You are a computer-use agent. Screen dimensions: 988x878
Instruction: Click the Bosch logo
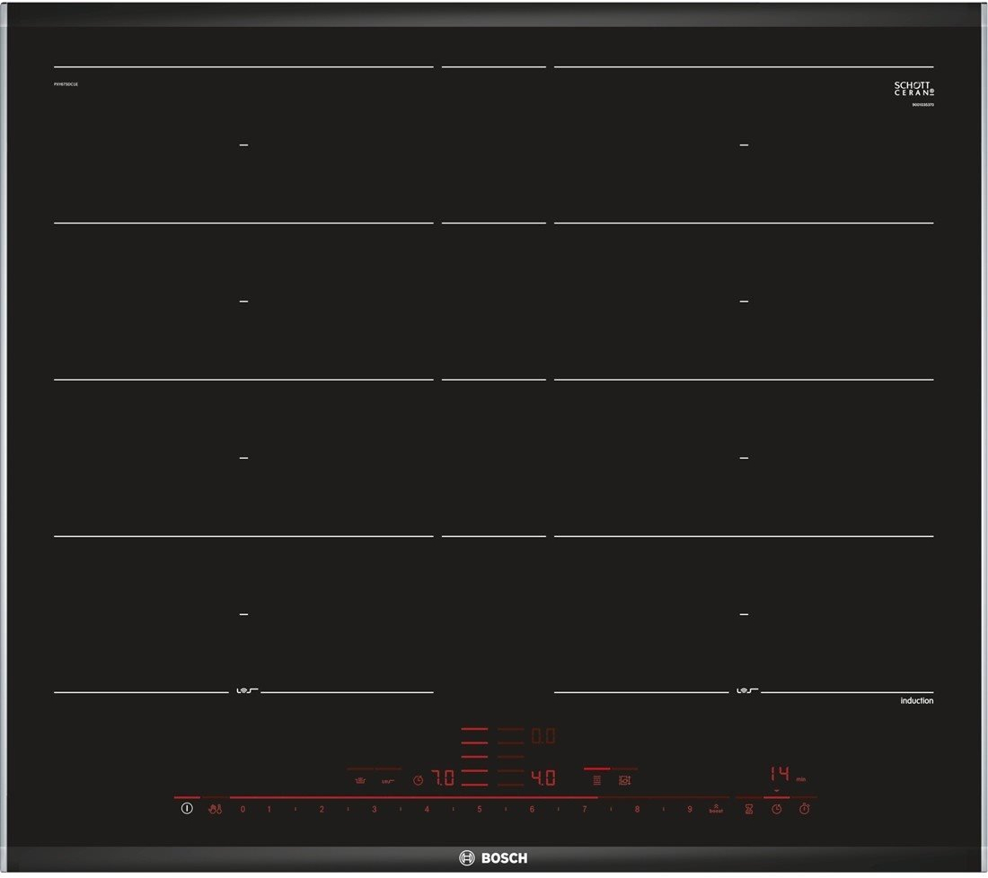pyautogui.click(x=493, y=858)
